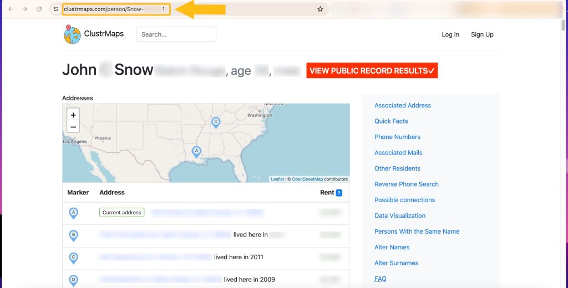Open the blurred current address link
The width and height of the screenshot is (568, 288).
tap(207, 212)
